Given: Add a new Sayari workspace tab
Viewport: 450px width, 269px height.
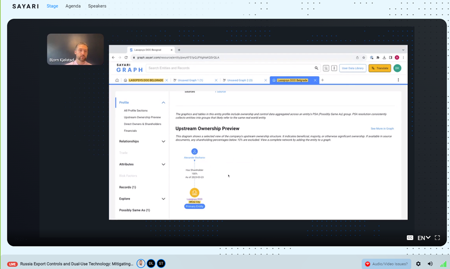Looking at the screenshot, I should 323,80.
